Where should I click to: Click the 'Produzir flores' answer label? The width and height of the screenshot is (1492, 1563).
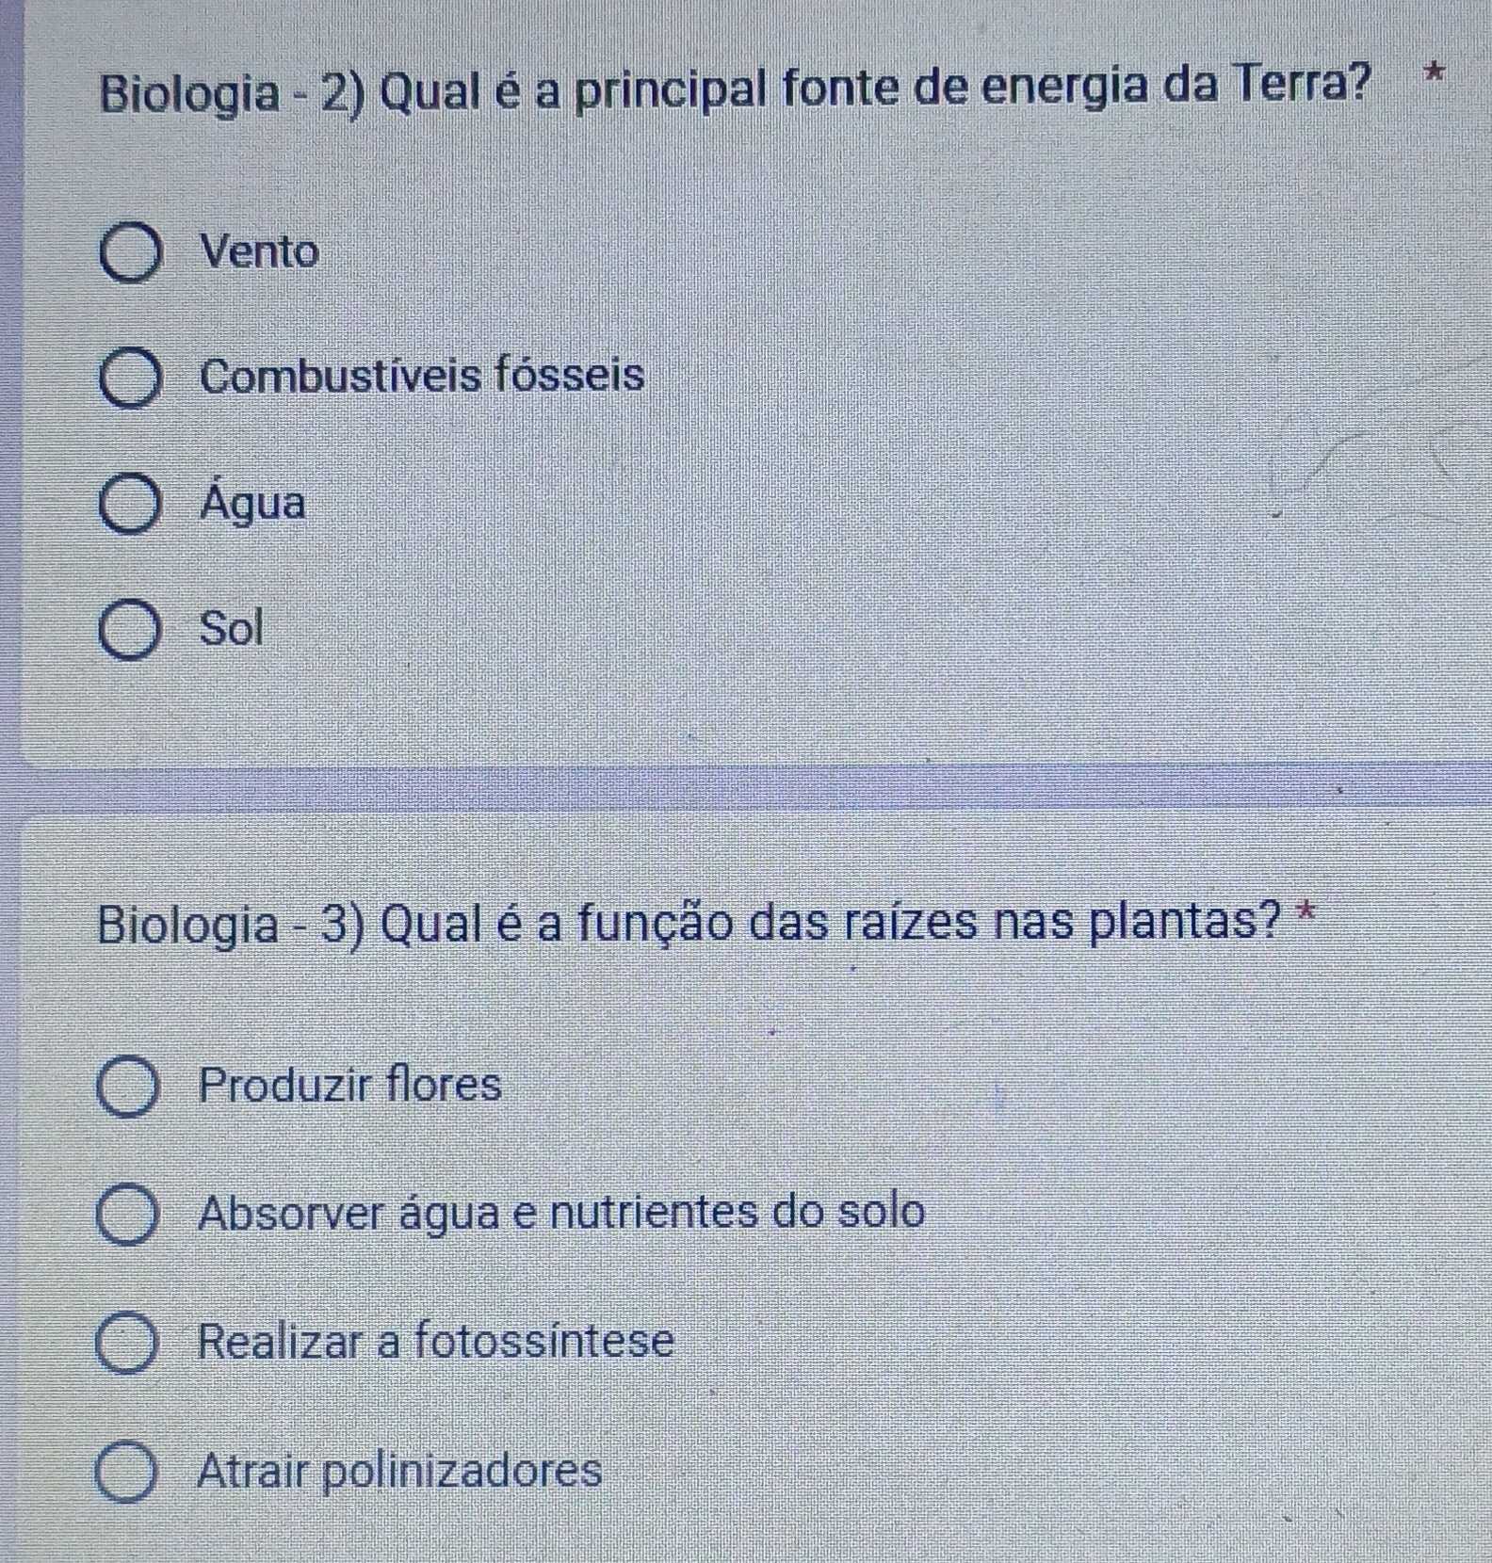pos(350,1085)
